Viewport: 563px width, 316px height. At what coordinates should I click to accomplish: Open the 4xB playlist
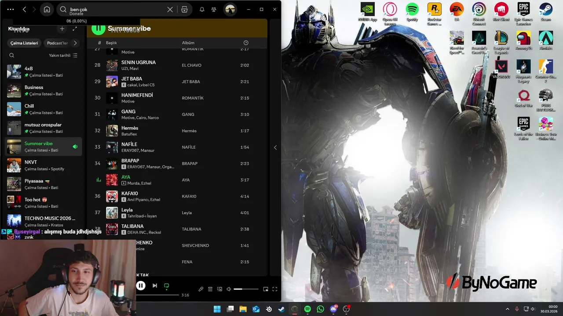coord(43,72)
